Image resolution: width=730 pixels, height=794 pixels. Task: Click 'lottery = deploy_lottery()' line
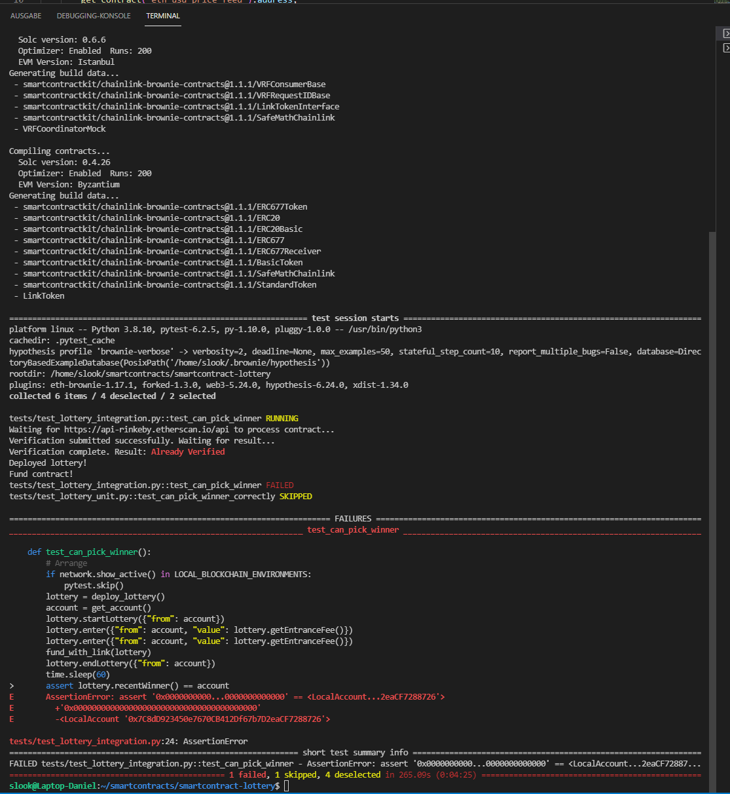105,597
